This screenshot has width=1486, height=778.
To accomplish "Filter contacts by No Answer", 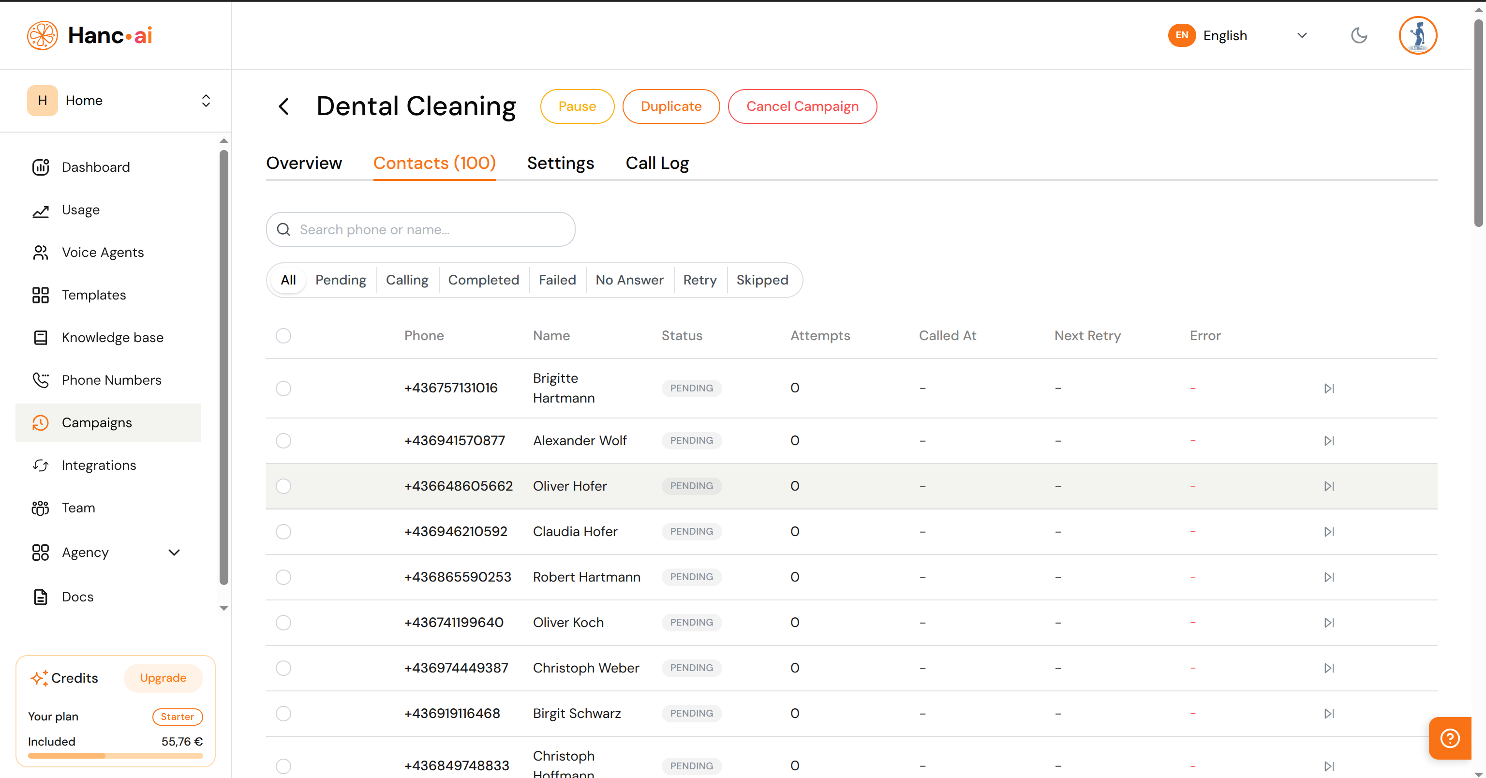I will point(629,280).
